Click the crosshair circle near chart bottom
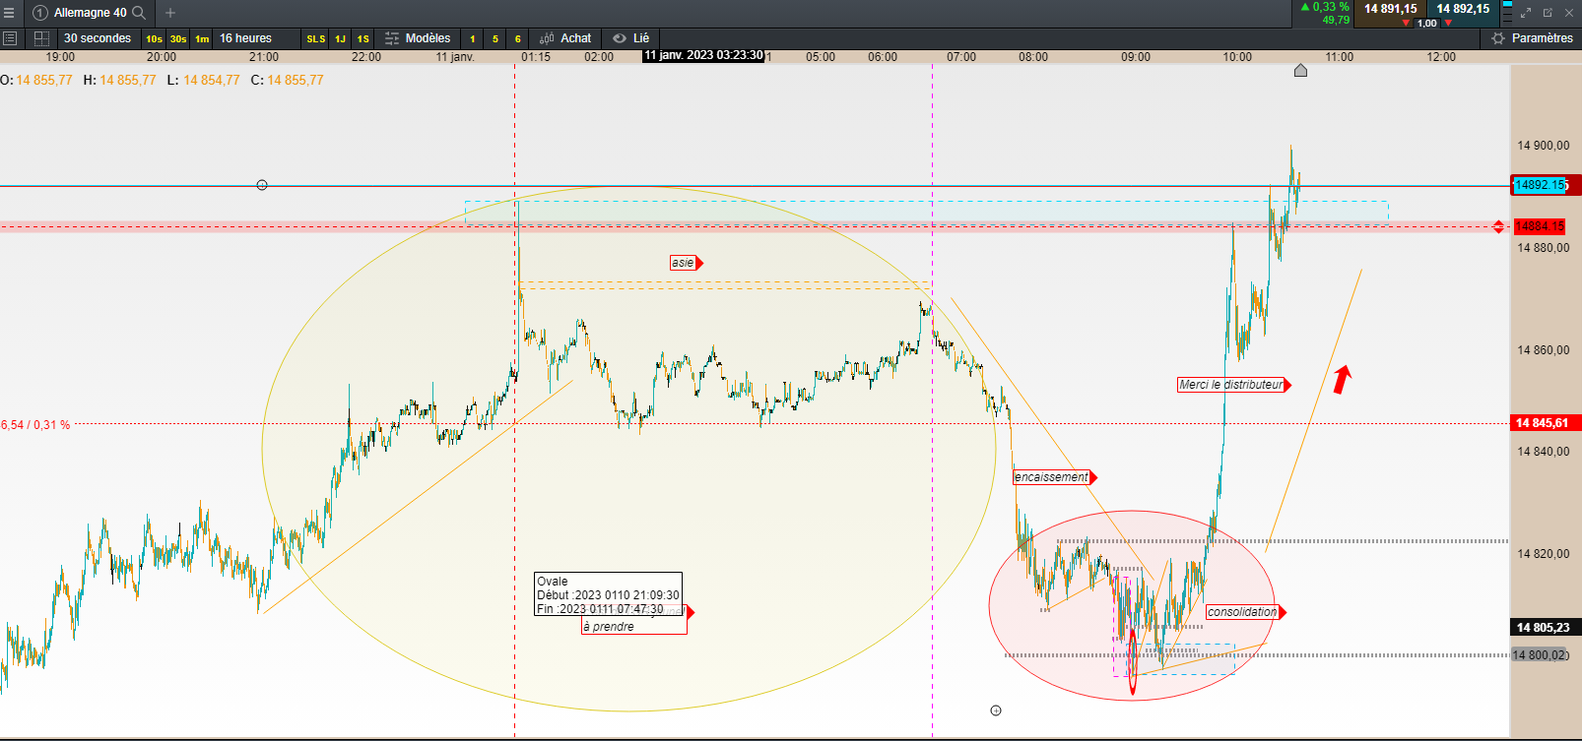 996,710
